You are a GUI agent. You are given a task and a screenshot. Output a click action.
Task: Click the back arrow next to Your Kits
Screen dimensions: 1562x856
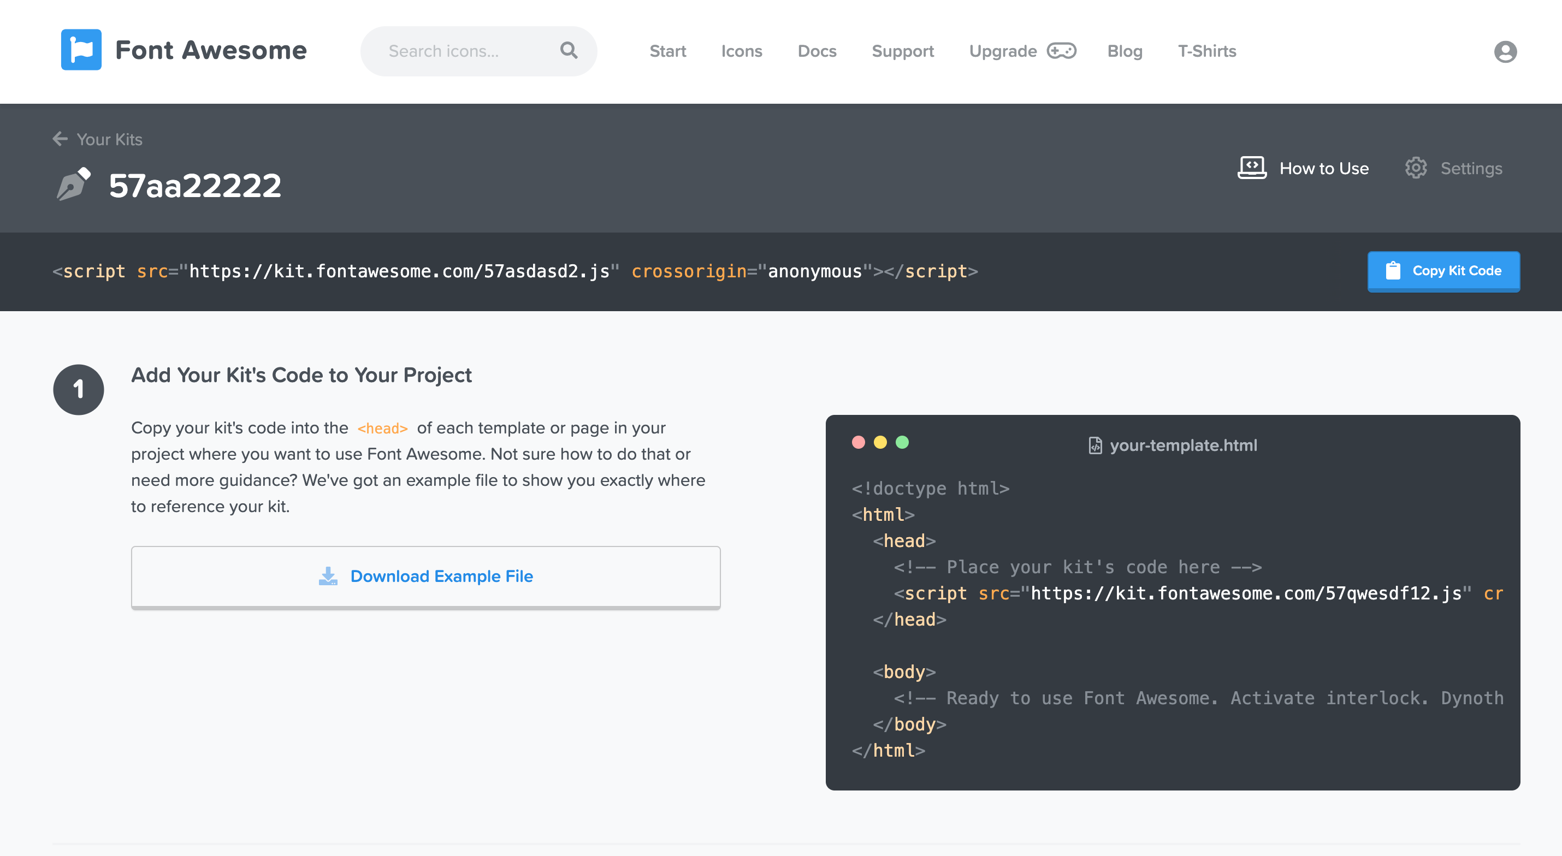coord(60,138)
